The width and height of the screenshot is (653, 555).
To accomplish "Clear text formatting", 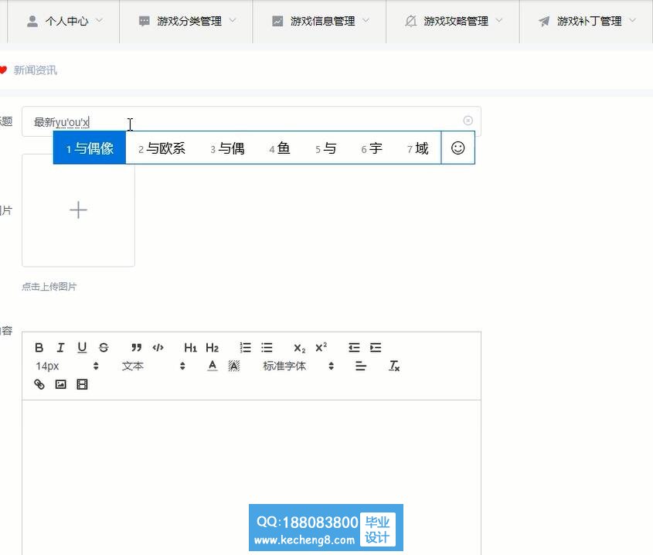I will [x=394, y=366].
